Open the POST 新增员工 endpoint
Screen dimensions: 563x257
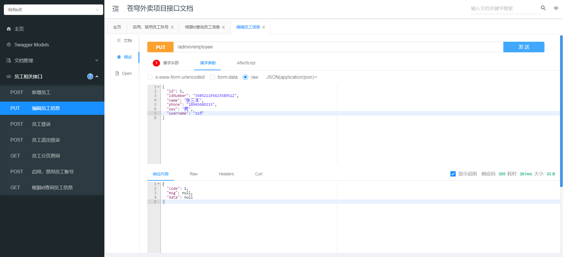(x=52, y=92)
